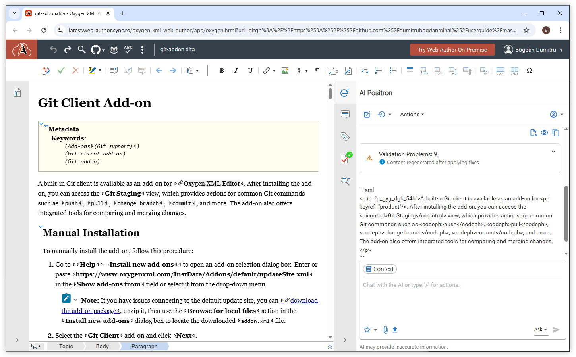Image resolution: width=576 pixels, height=357 pixels.
Task: Open the Omega special character tool
Action: tap(529, 71)
